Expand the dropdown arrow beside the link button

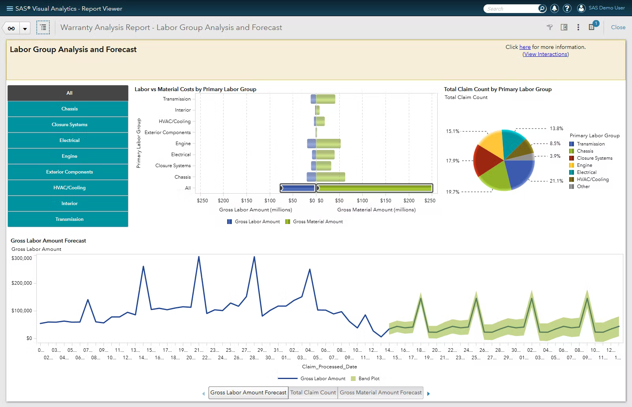(x=24, y=28)
